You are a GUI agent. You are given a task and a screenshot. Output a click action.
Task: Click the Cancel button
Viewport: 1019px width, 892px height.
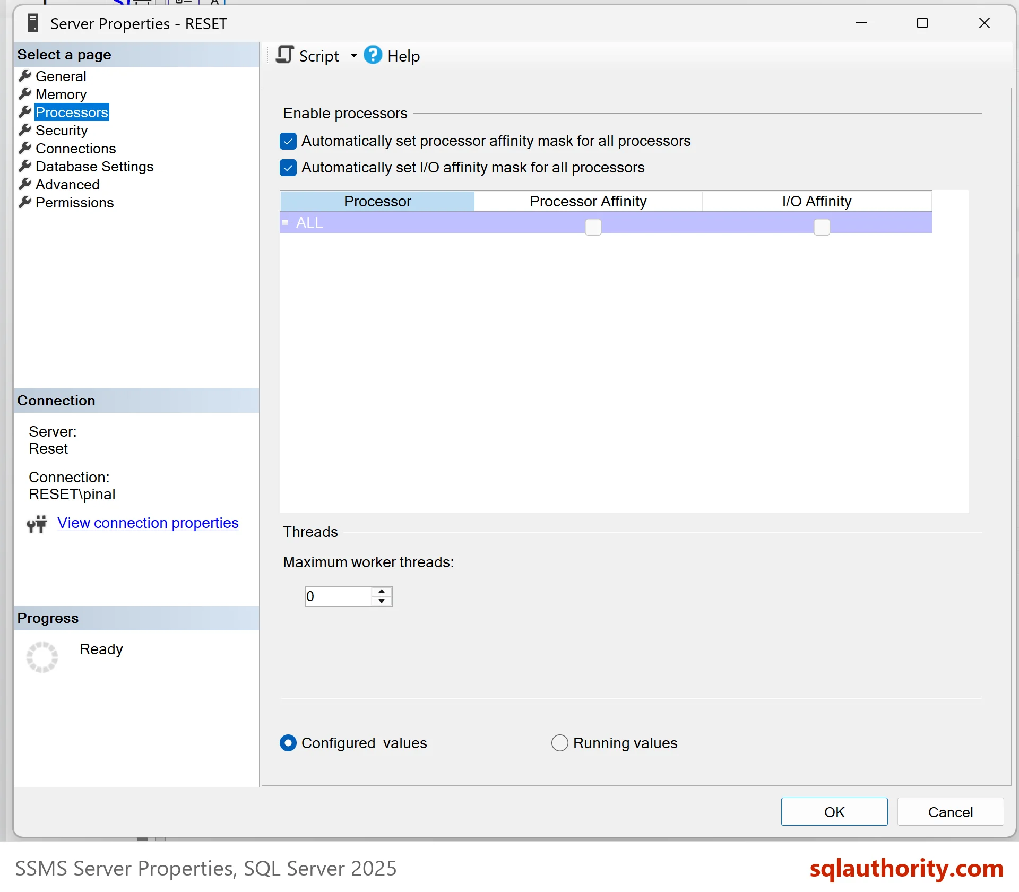click(951, 812)
